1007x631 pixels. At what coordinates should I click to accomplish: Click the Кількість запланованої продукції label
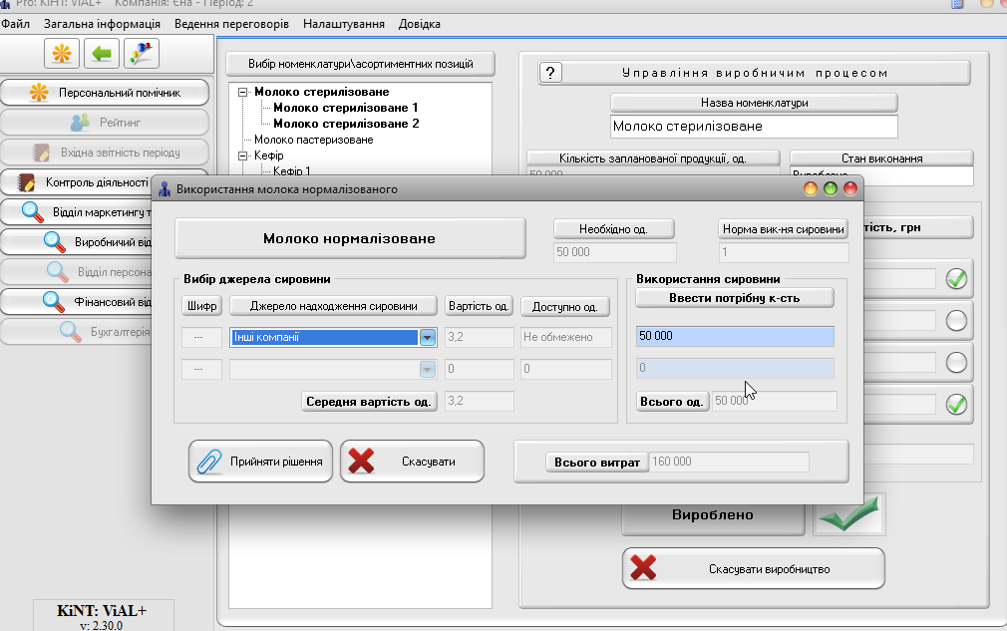653,158
